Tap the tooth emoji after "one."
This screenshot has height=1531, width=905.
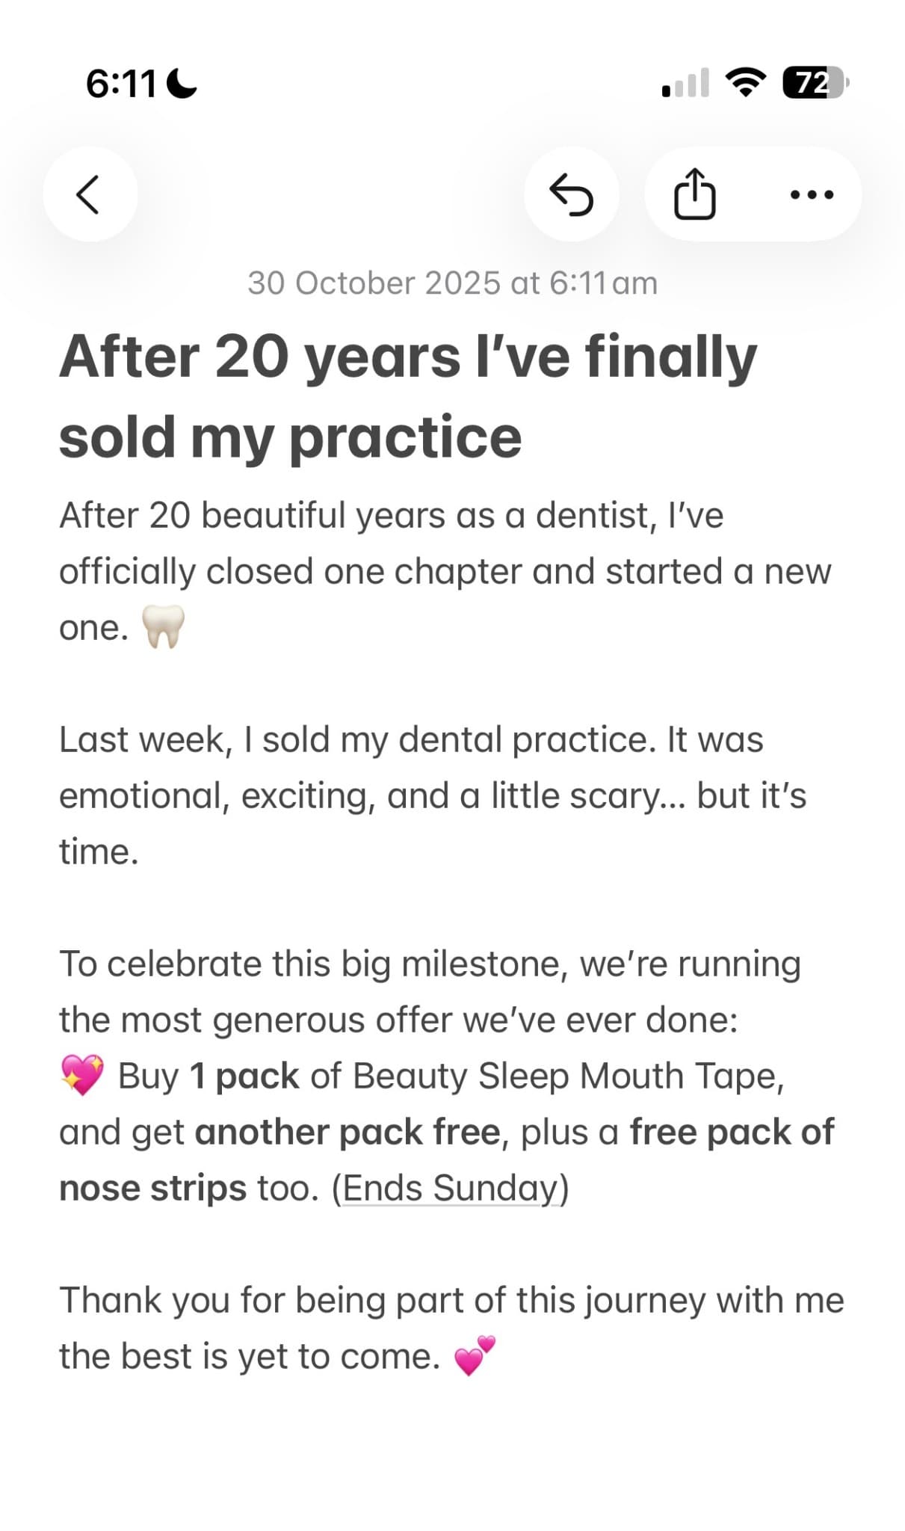tap(163, 627)
